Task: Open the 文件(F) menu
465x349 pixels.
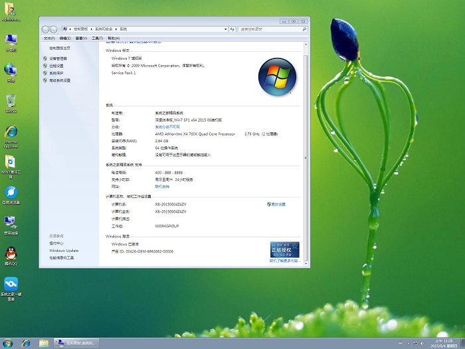Action: coord(48,39)
